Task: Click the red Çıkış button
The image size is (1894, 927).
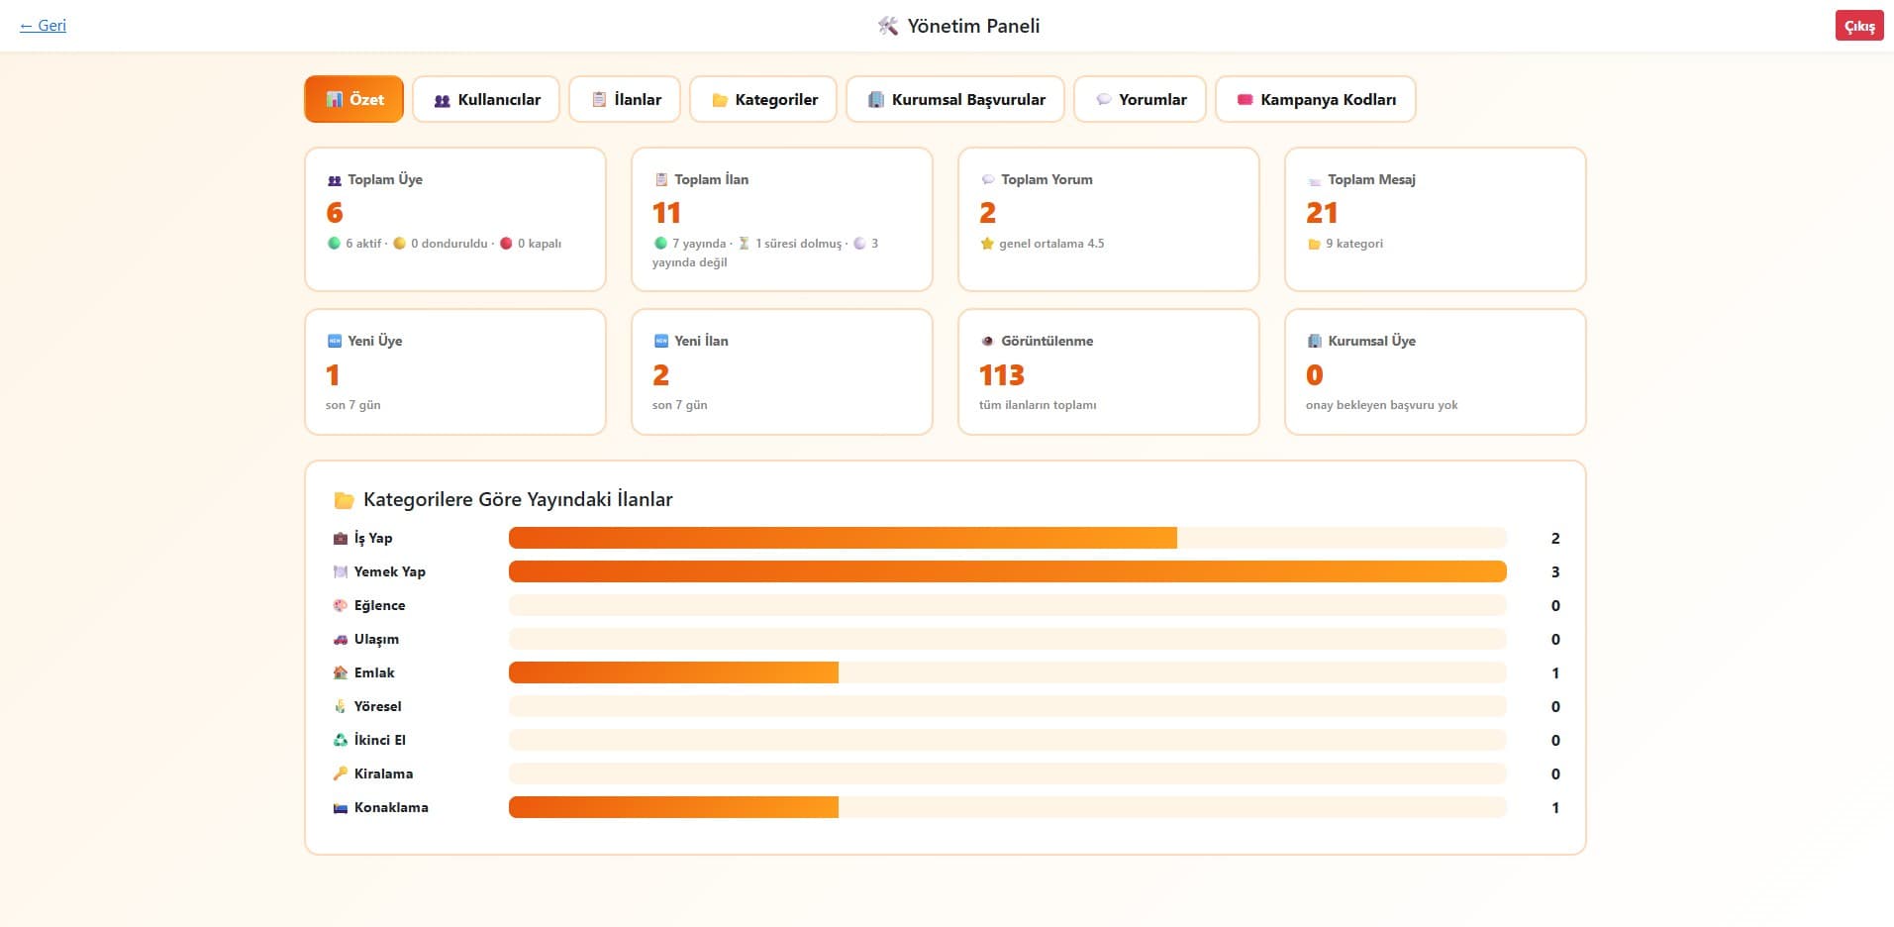Action: pyautogui.click(x=1859, y=26)
